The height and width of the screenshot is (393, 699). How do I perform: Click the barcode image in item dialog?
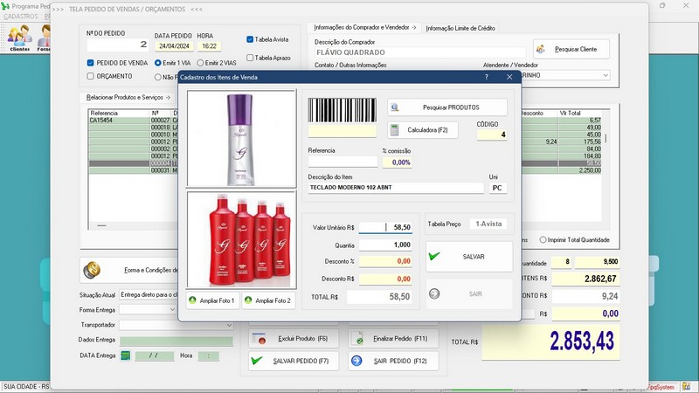(342, 110)
